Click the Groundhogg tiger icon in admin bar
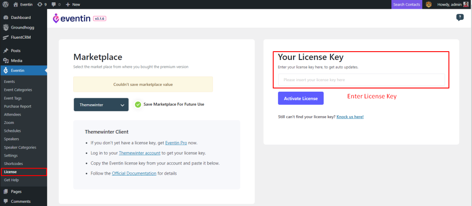This screenshot has width=472, height=206. (428, 5)
